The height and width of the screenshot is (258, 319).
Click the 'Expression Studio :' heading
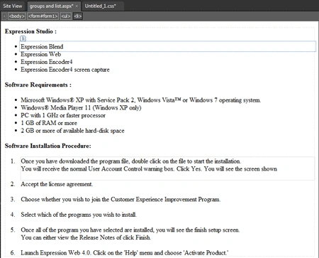[x=30, y=31]
